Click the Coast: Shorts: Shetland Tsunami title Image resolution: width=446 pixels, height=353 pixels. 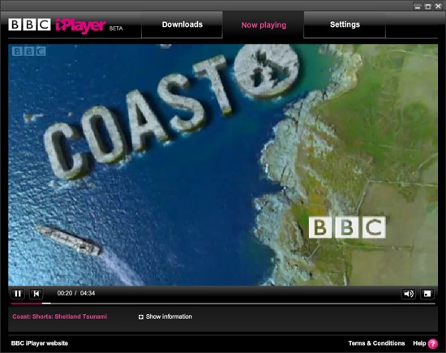coord(60,316)
